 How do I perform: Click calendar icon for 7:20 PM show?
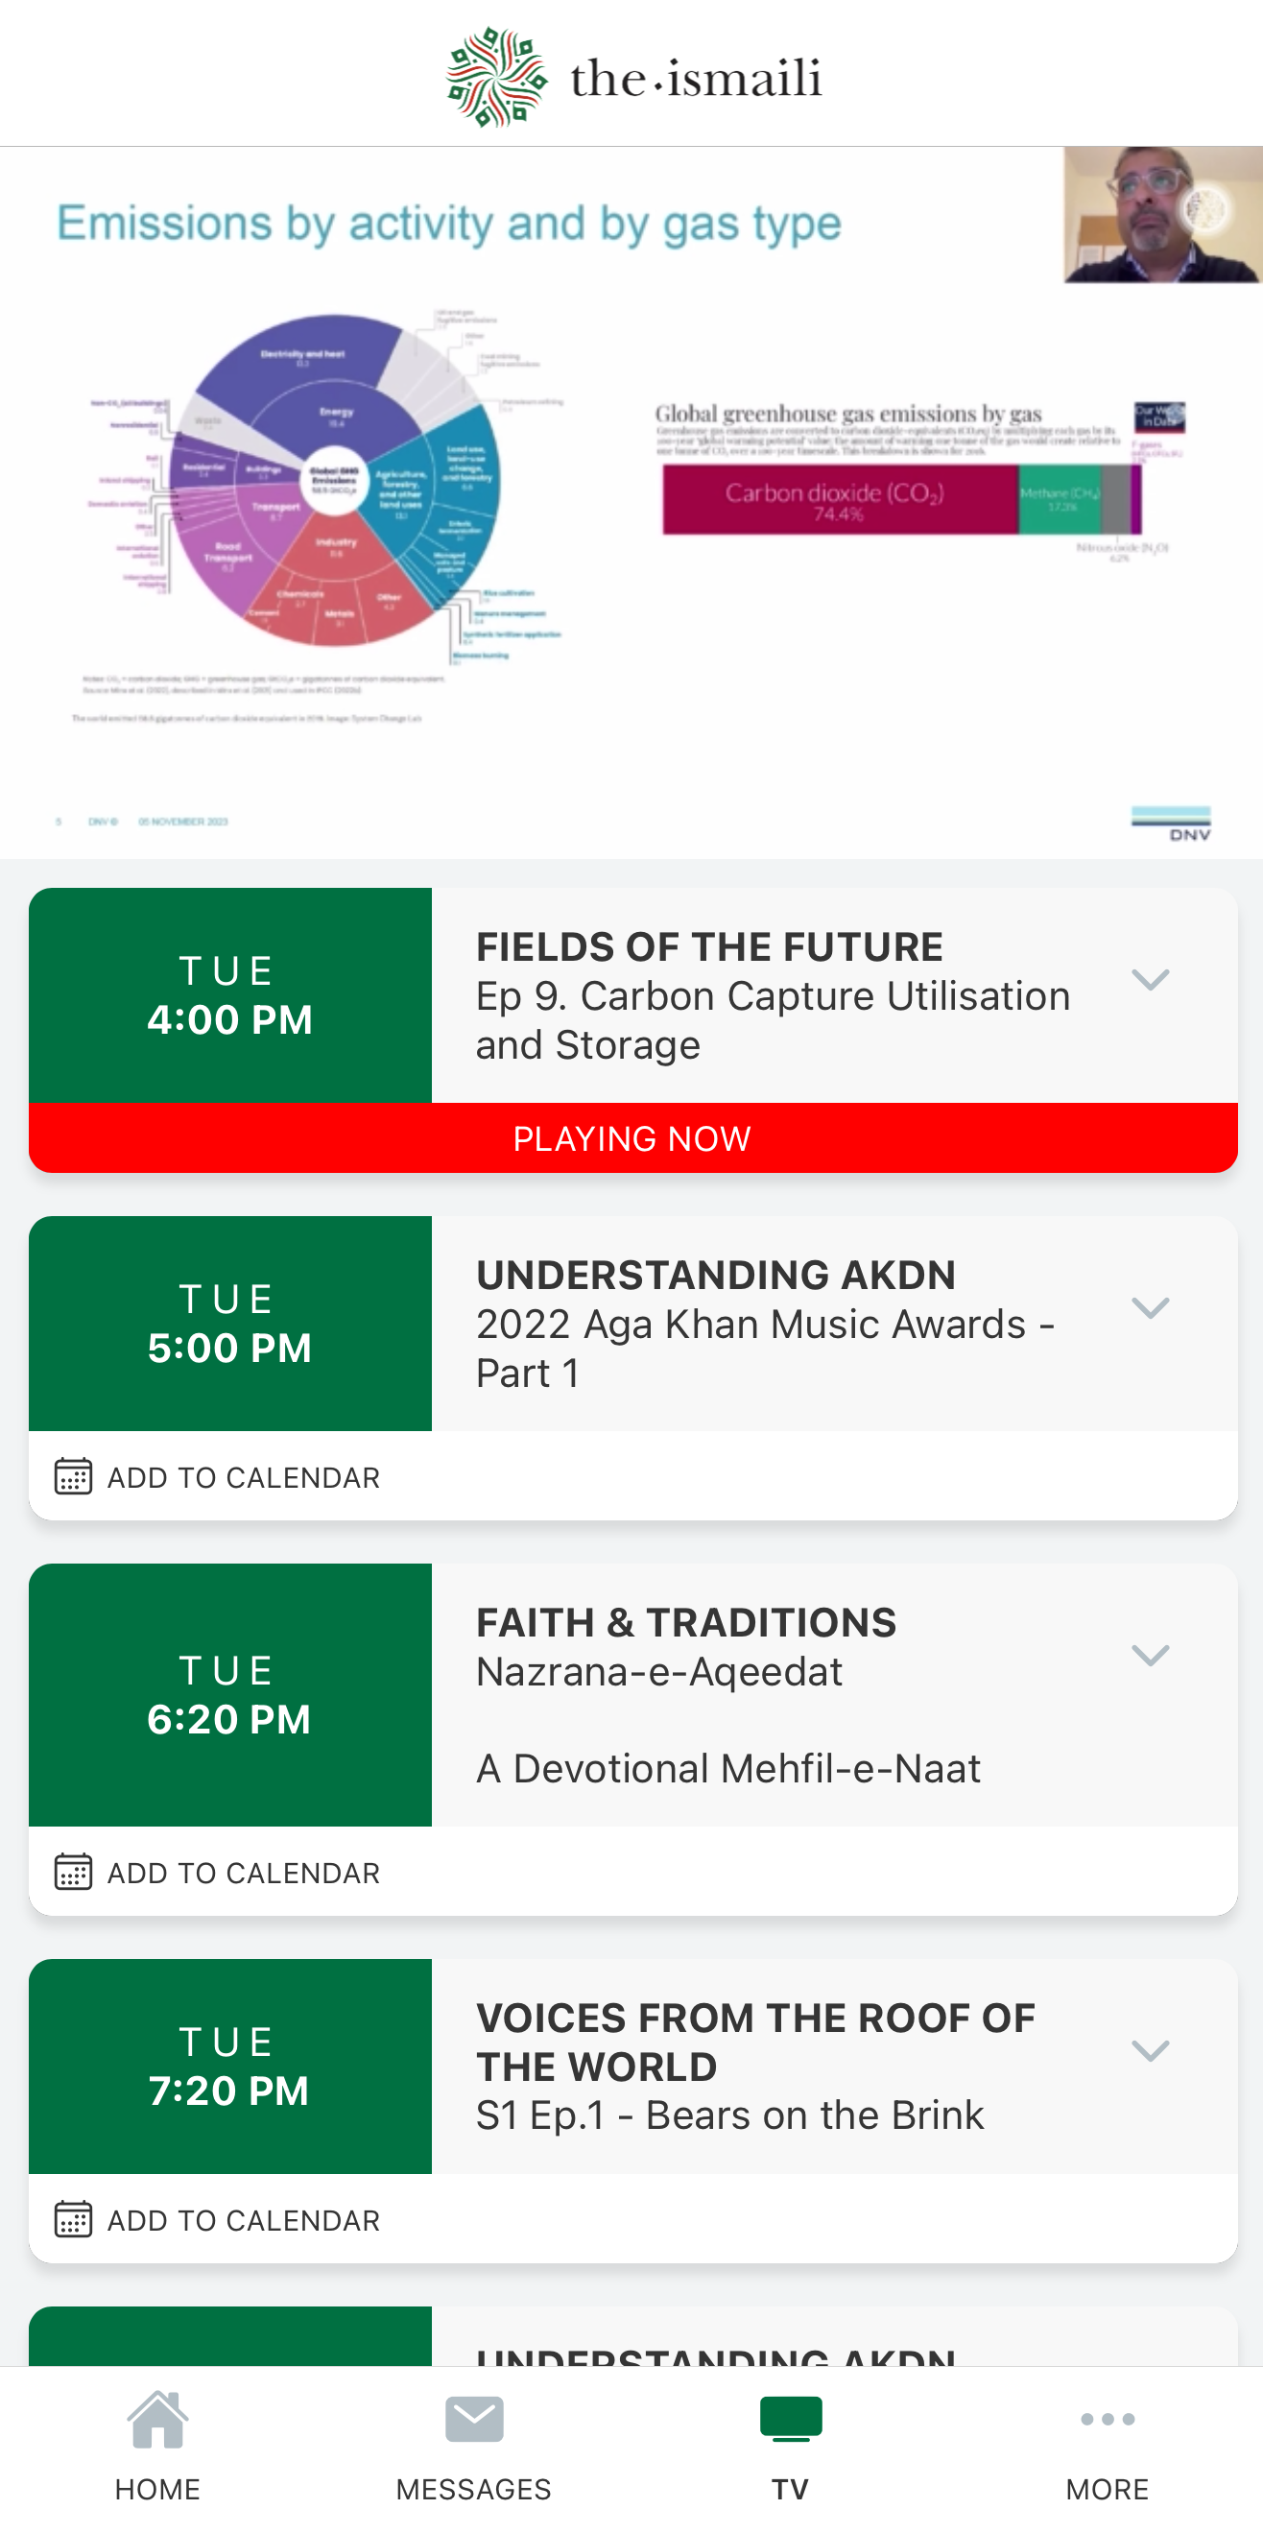point(73,2219)
